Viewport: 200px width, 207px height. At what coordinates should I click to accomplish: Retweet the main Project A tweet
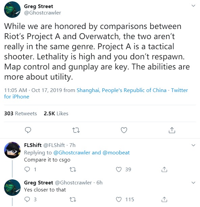click(76, 130)
